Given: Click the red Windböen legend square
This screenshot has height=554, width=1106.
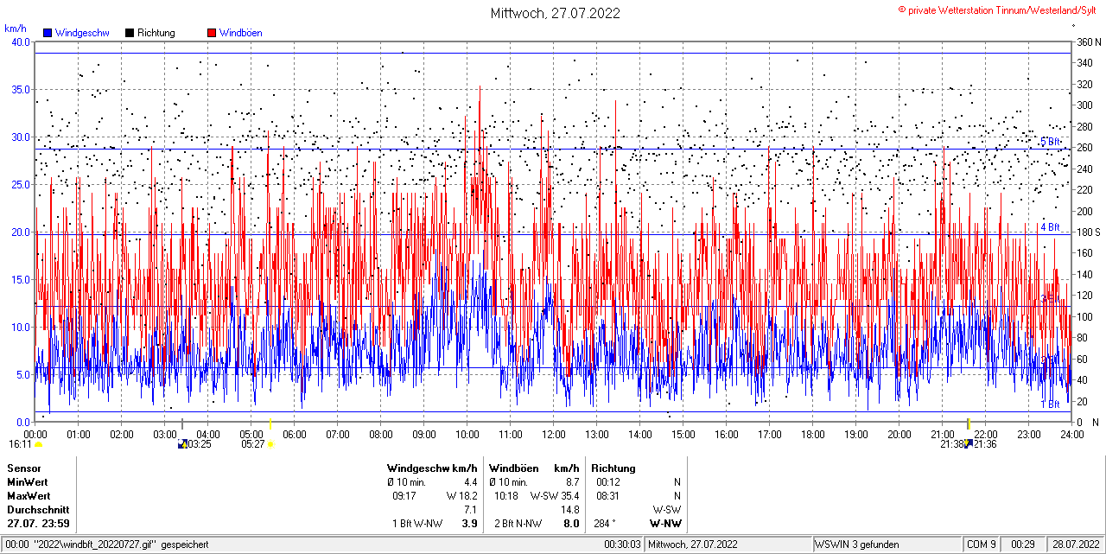Looking at the screenshot, I should point(212,33).
